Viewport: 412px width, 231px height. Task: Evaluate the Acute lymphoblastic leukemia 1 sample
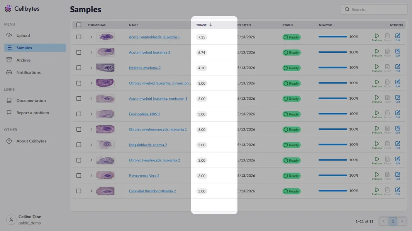click(x=376, y=37)
